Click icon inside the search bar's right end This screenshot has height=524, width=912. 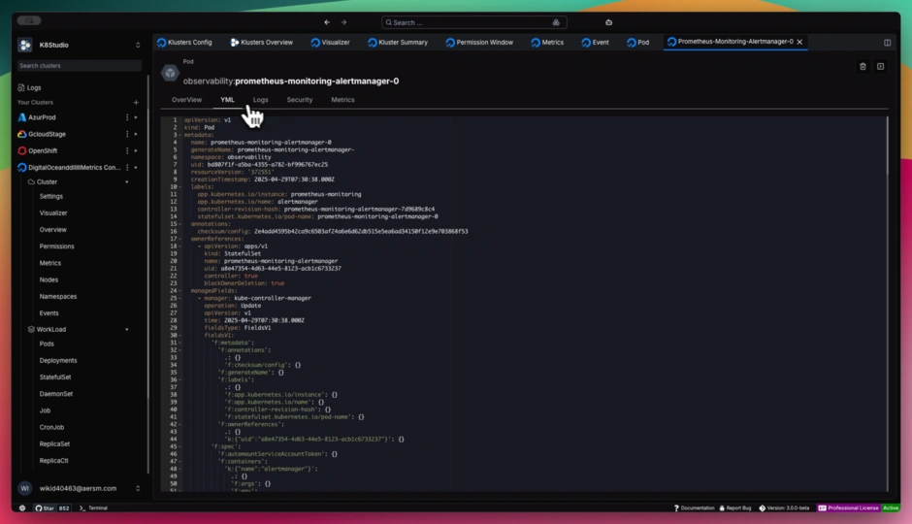click(556, 22)
